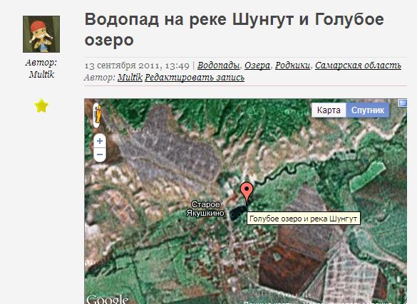Click the Google logo on the map
Viewport: 417px width, 304px height.
coord(108,299)
